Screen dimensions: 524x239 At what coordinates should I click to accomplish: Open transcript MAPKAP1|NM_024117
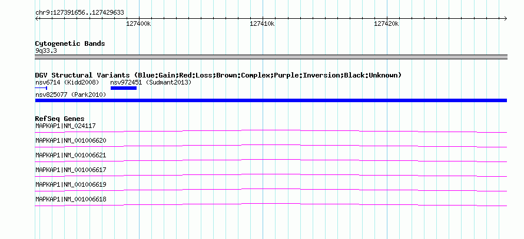[66, 126]
